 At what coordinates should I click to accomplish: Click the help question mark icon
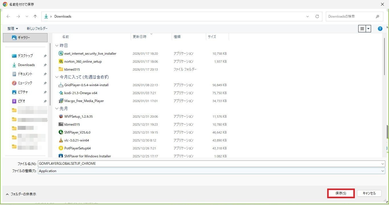(380, 29)
